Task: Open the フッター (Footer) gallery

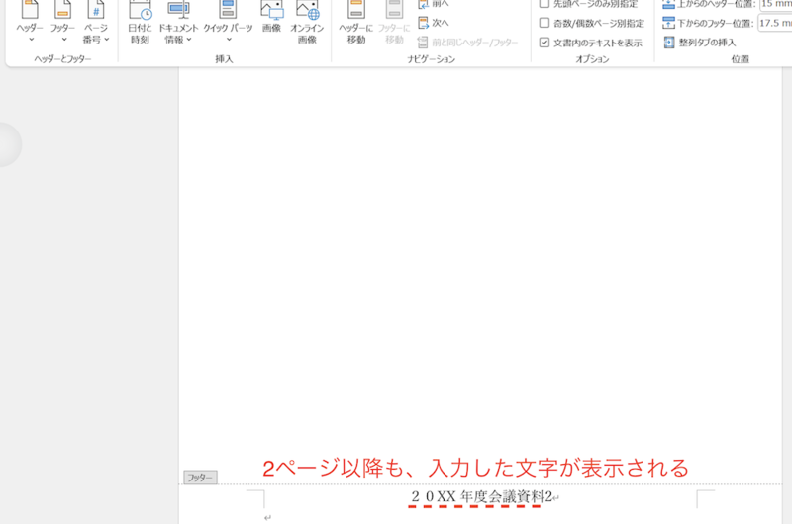Action: [x=62, y=22]
